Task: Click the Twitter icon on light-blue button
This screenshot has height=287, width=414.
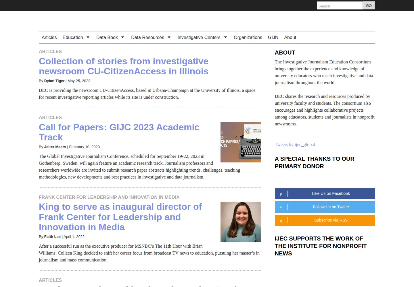Action: [281, 207]
